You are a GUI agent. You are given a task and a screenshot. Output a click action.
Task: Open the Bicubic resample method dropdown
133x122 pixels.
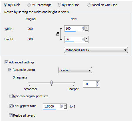coord(75,70)
